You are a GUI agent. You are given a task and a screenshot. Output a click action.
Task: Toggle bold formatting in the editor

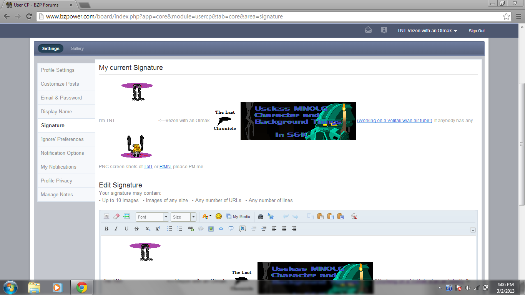point(106,229)
